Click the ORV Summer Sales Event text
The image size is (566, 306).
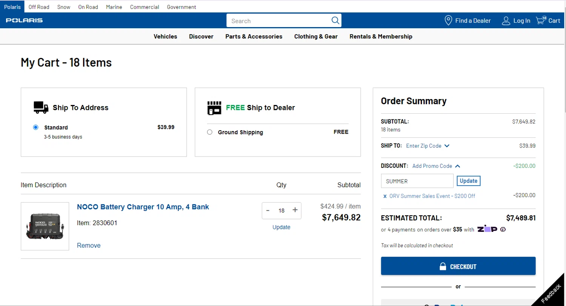432,196
